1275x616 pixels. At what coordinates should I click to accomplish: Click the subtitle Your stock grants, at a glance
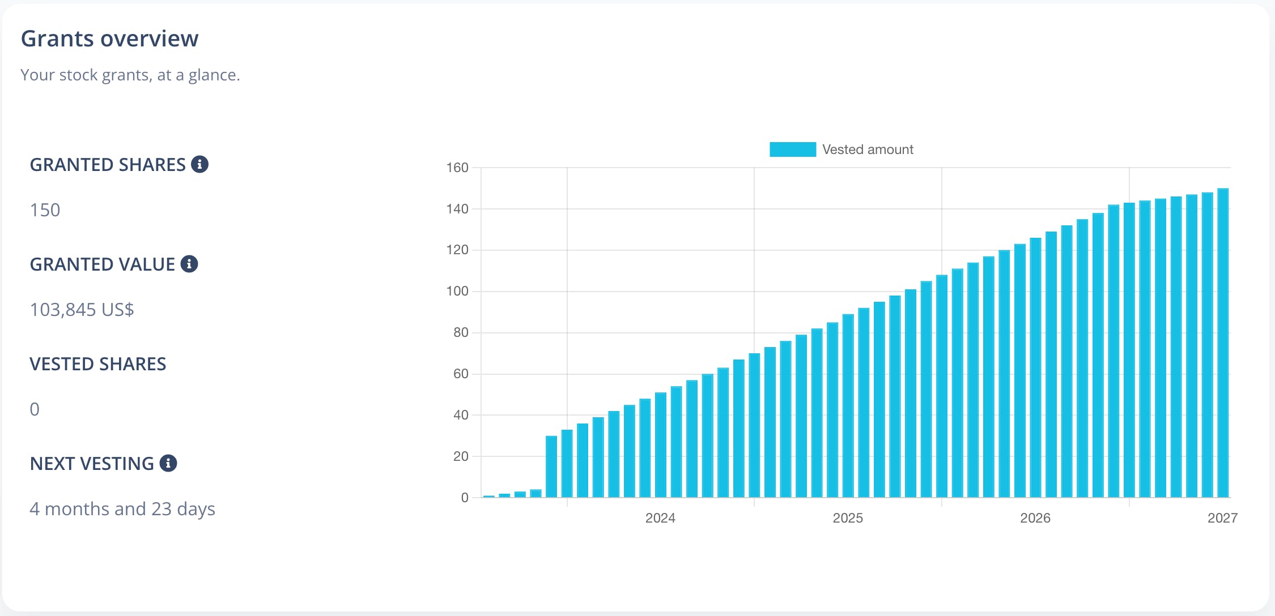click(130, 75)
